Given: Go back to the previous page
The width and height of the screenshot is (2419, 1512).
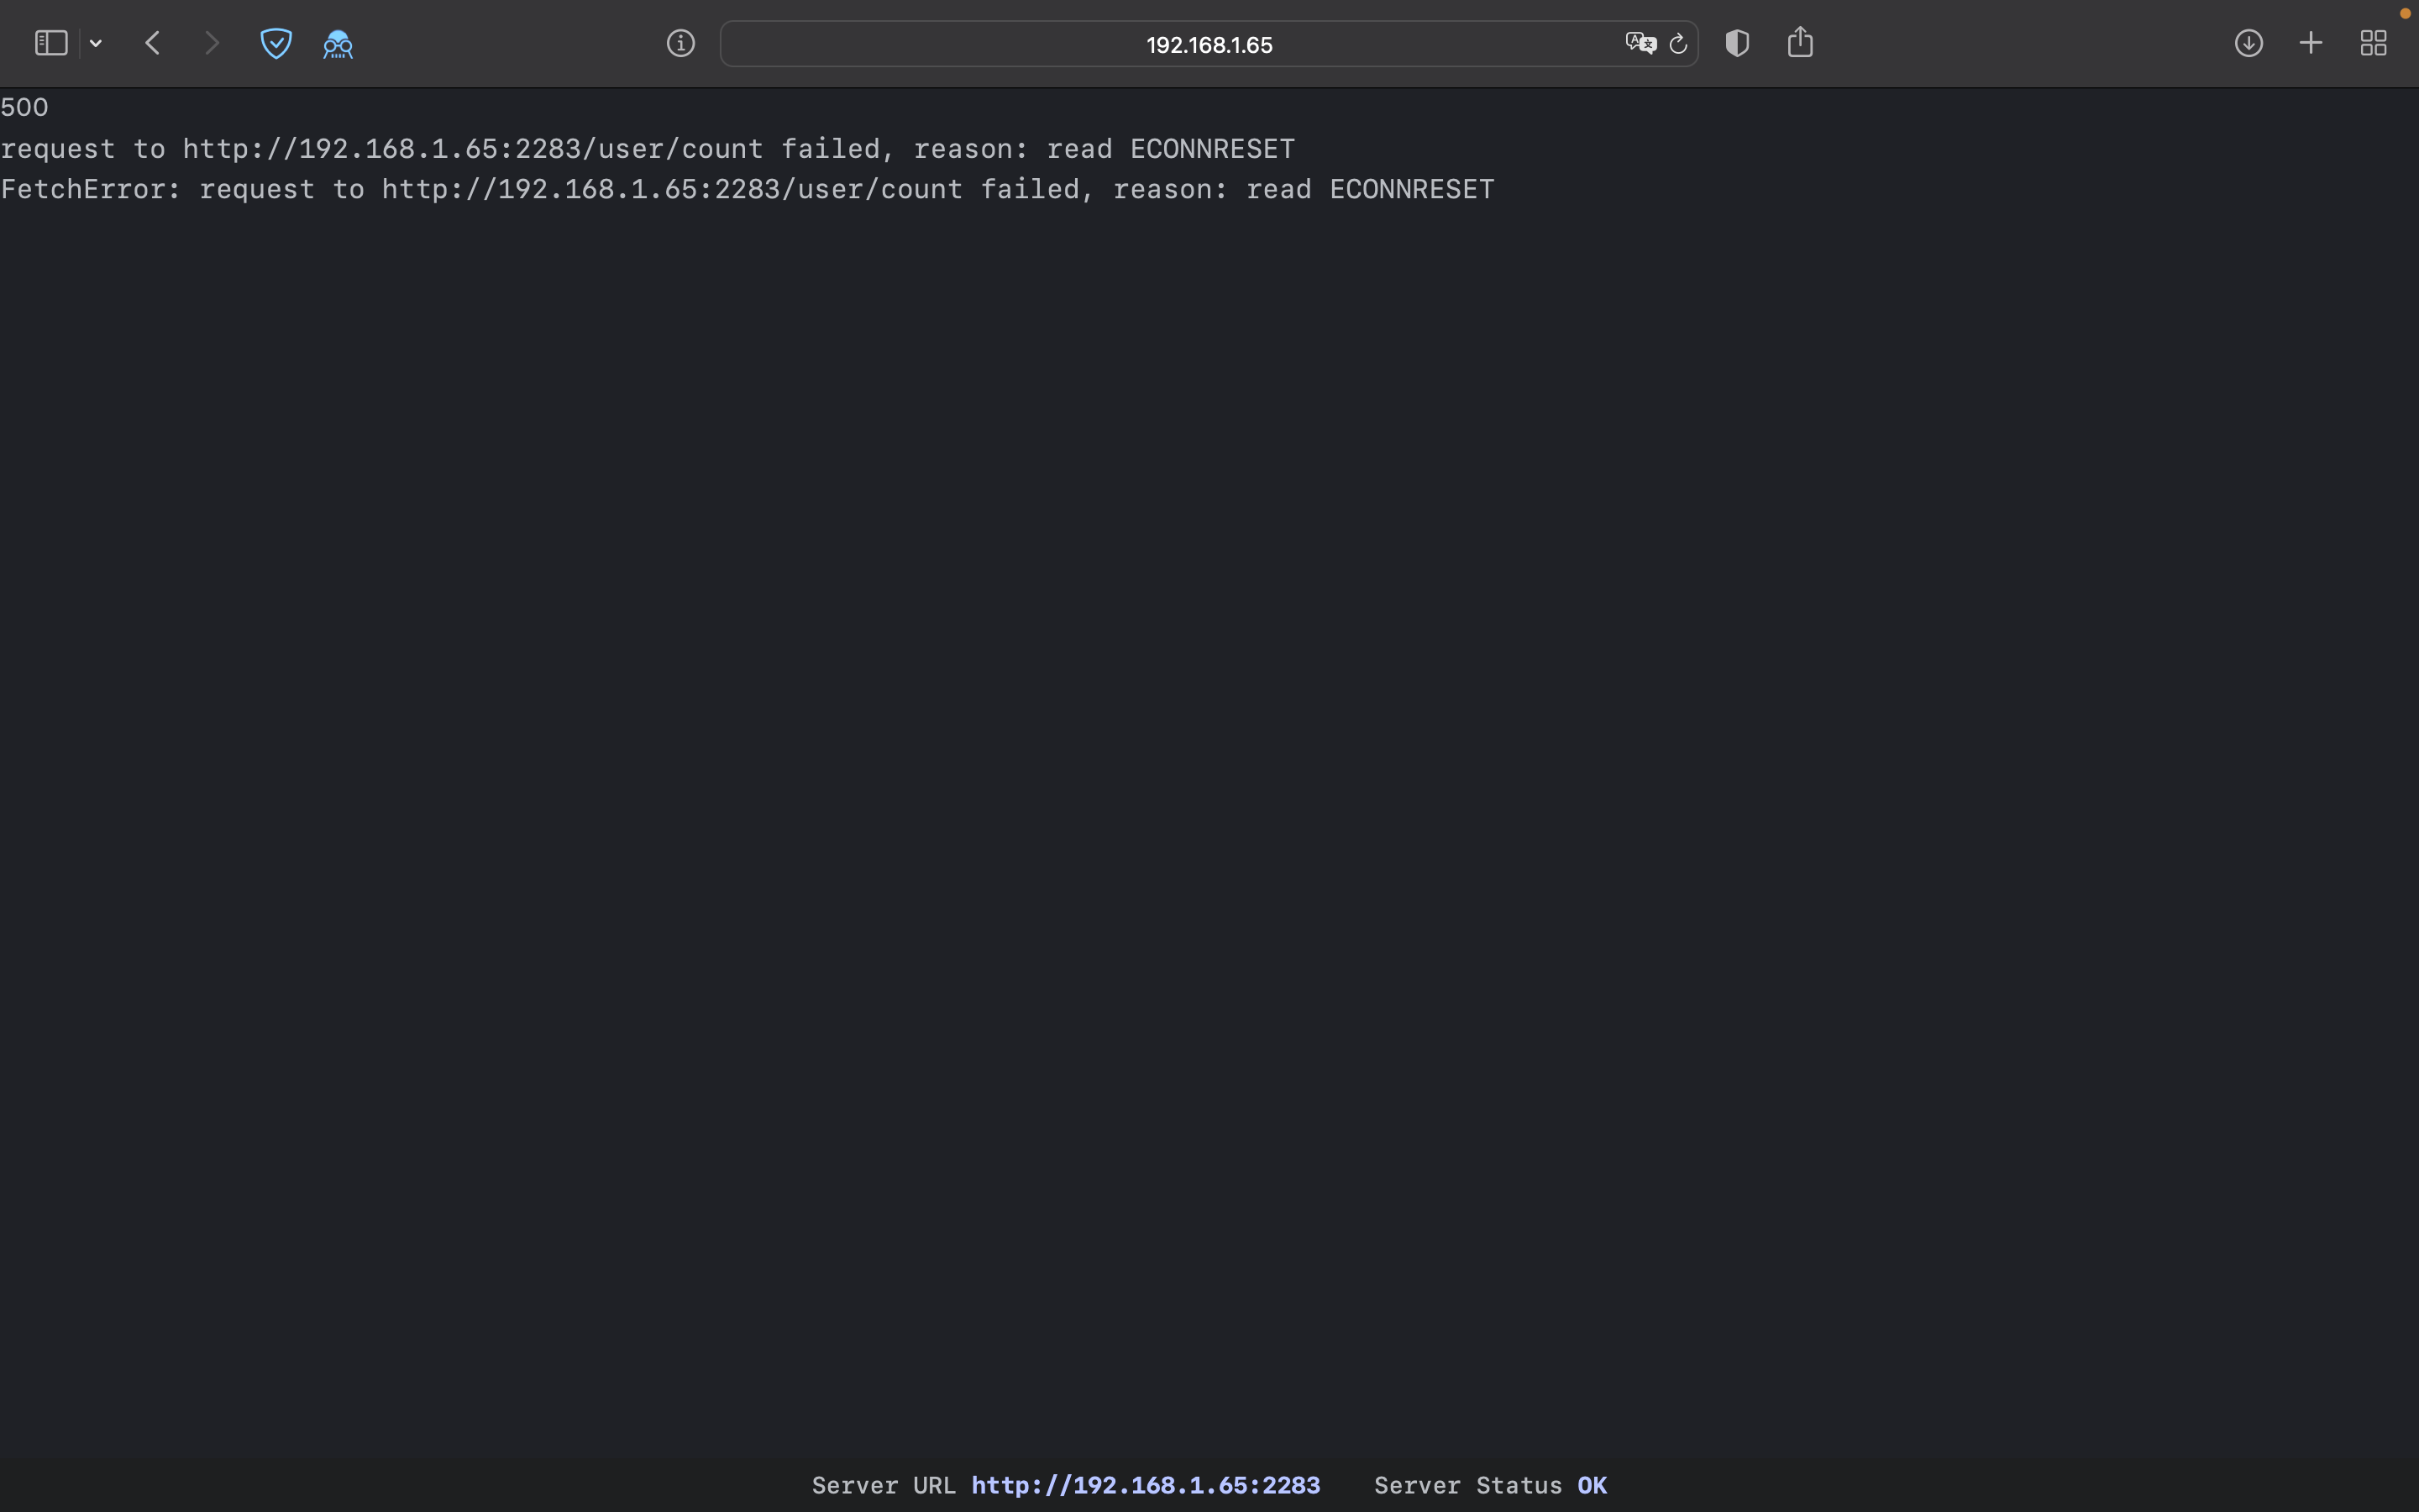Looking at the screenshot, I should 153,43.
